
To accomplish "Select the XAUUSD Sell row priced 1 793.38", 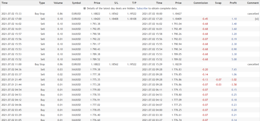I will pos(130,24).
